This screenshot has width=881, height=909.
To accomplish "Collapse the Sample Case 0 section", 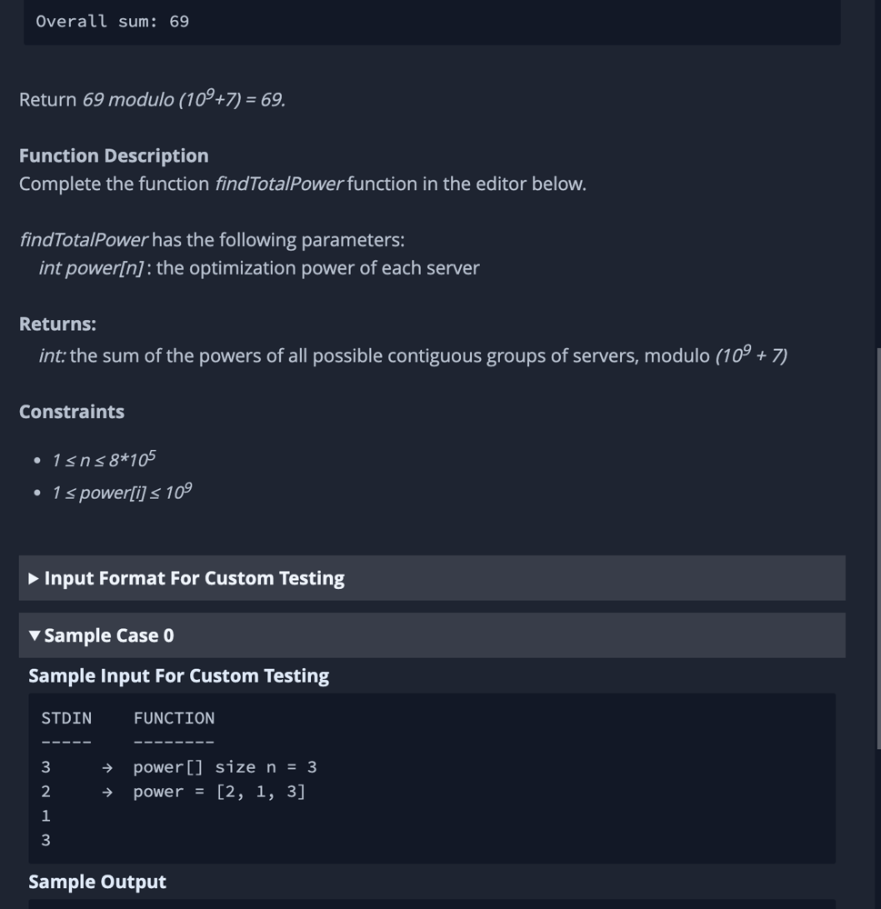I will point(432,635).
